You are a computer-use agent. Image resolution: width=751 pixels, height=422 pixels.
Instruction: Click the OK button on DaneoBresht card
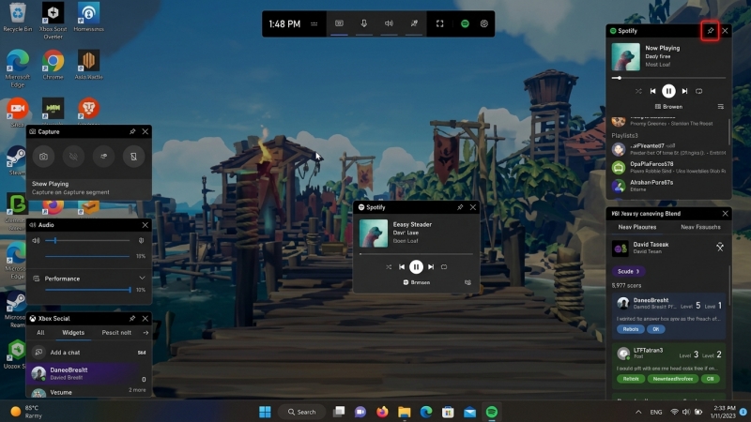[655, 329]
